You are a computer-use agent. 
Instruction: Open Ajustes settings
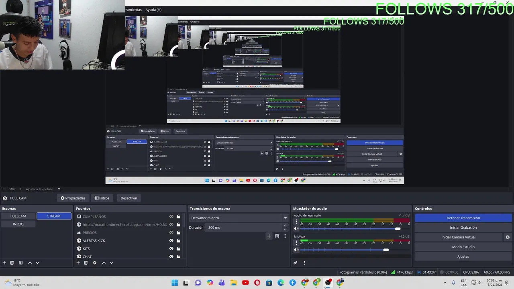pyautogui.click(x=463, y=256)
